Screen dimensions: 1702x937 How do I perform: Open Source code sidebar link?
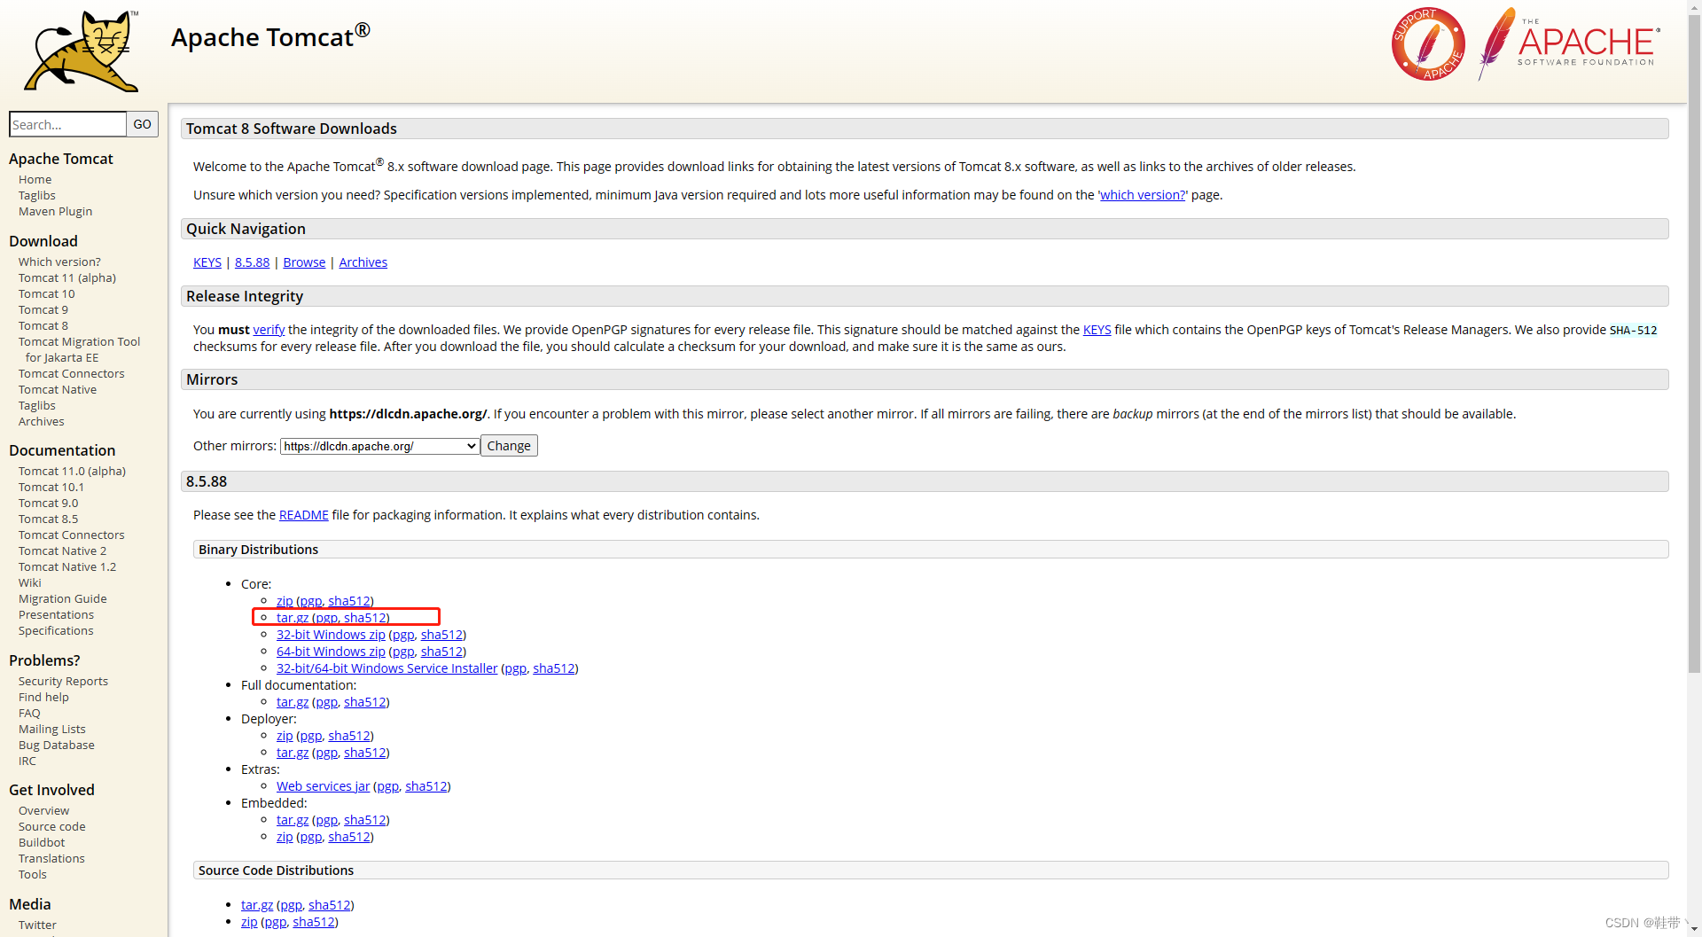(52, 826)
